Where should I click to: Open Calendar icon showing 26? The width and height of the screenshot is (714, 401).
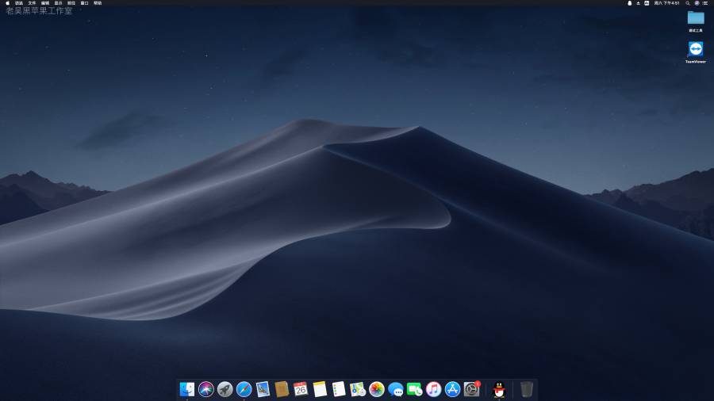tap(301, 389)
